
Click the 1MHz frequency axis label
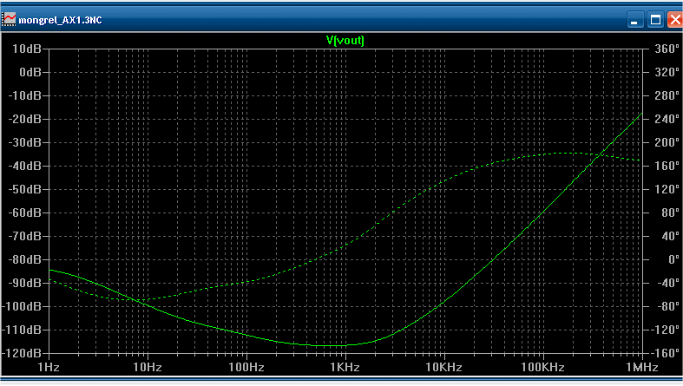point(641,368)
